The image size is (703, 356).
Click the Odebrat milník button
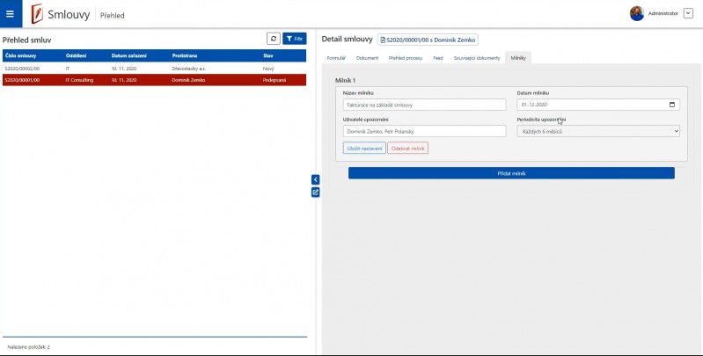(407, 149)
